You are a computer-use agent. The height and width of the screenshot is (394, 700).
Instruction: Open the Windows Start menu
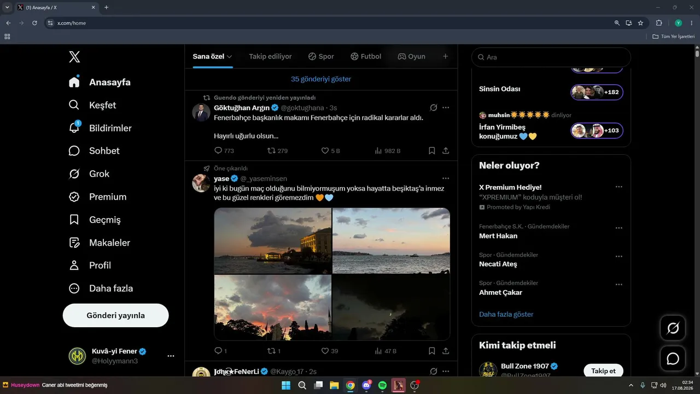coord(286,385)
